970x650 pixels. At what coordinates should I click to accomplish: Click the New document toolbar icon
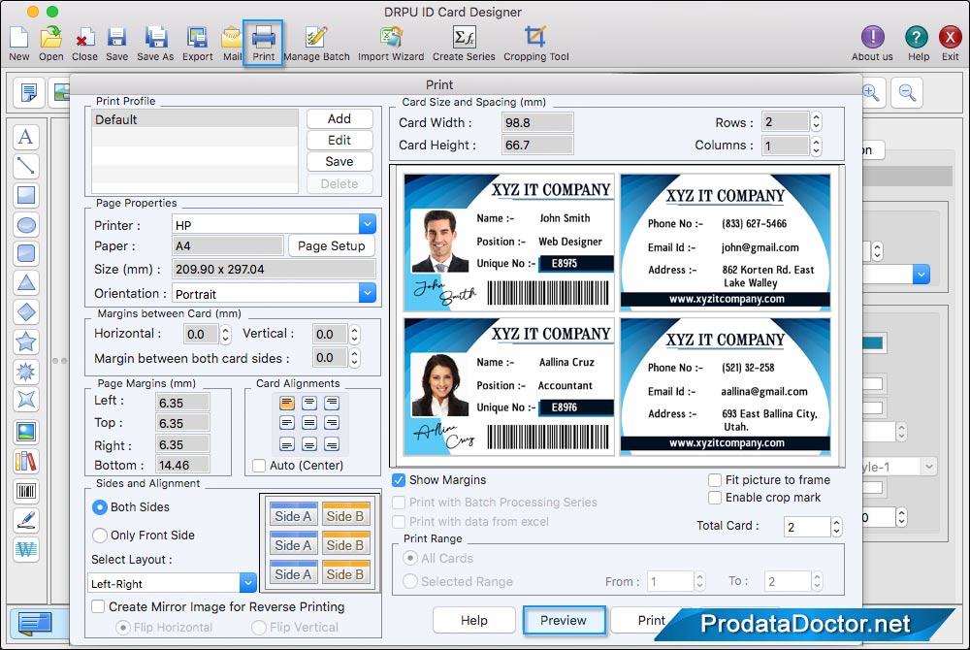(19, 44)
